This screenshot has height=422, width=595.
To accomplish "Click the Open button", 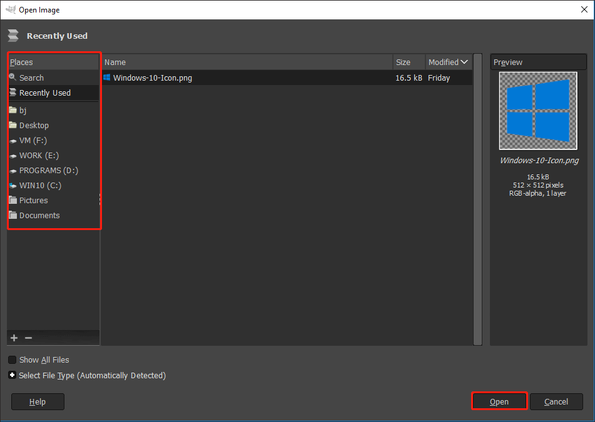I will click(499, 401).
